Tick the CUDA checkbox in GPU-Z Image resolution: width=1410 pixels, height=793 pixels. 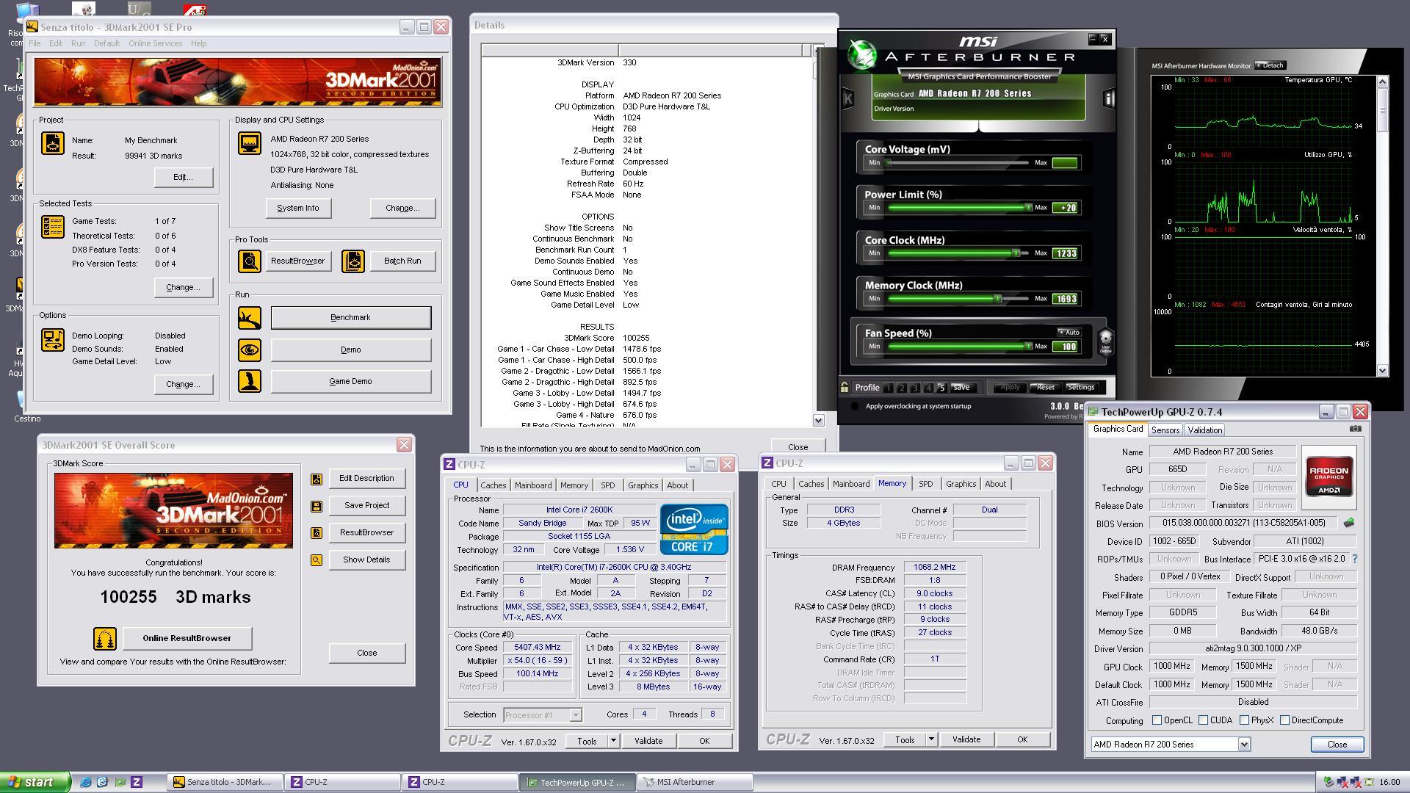1203,720
